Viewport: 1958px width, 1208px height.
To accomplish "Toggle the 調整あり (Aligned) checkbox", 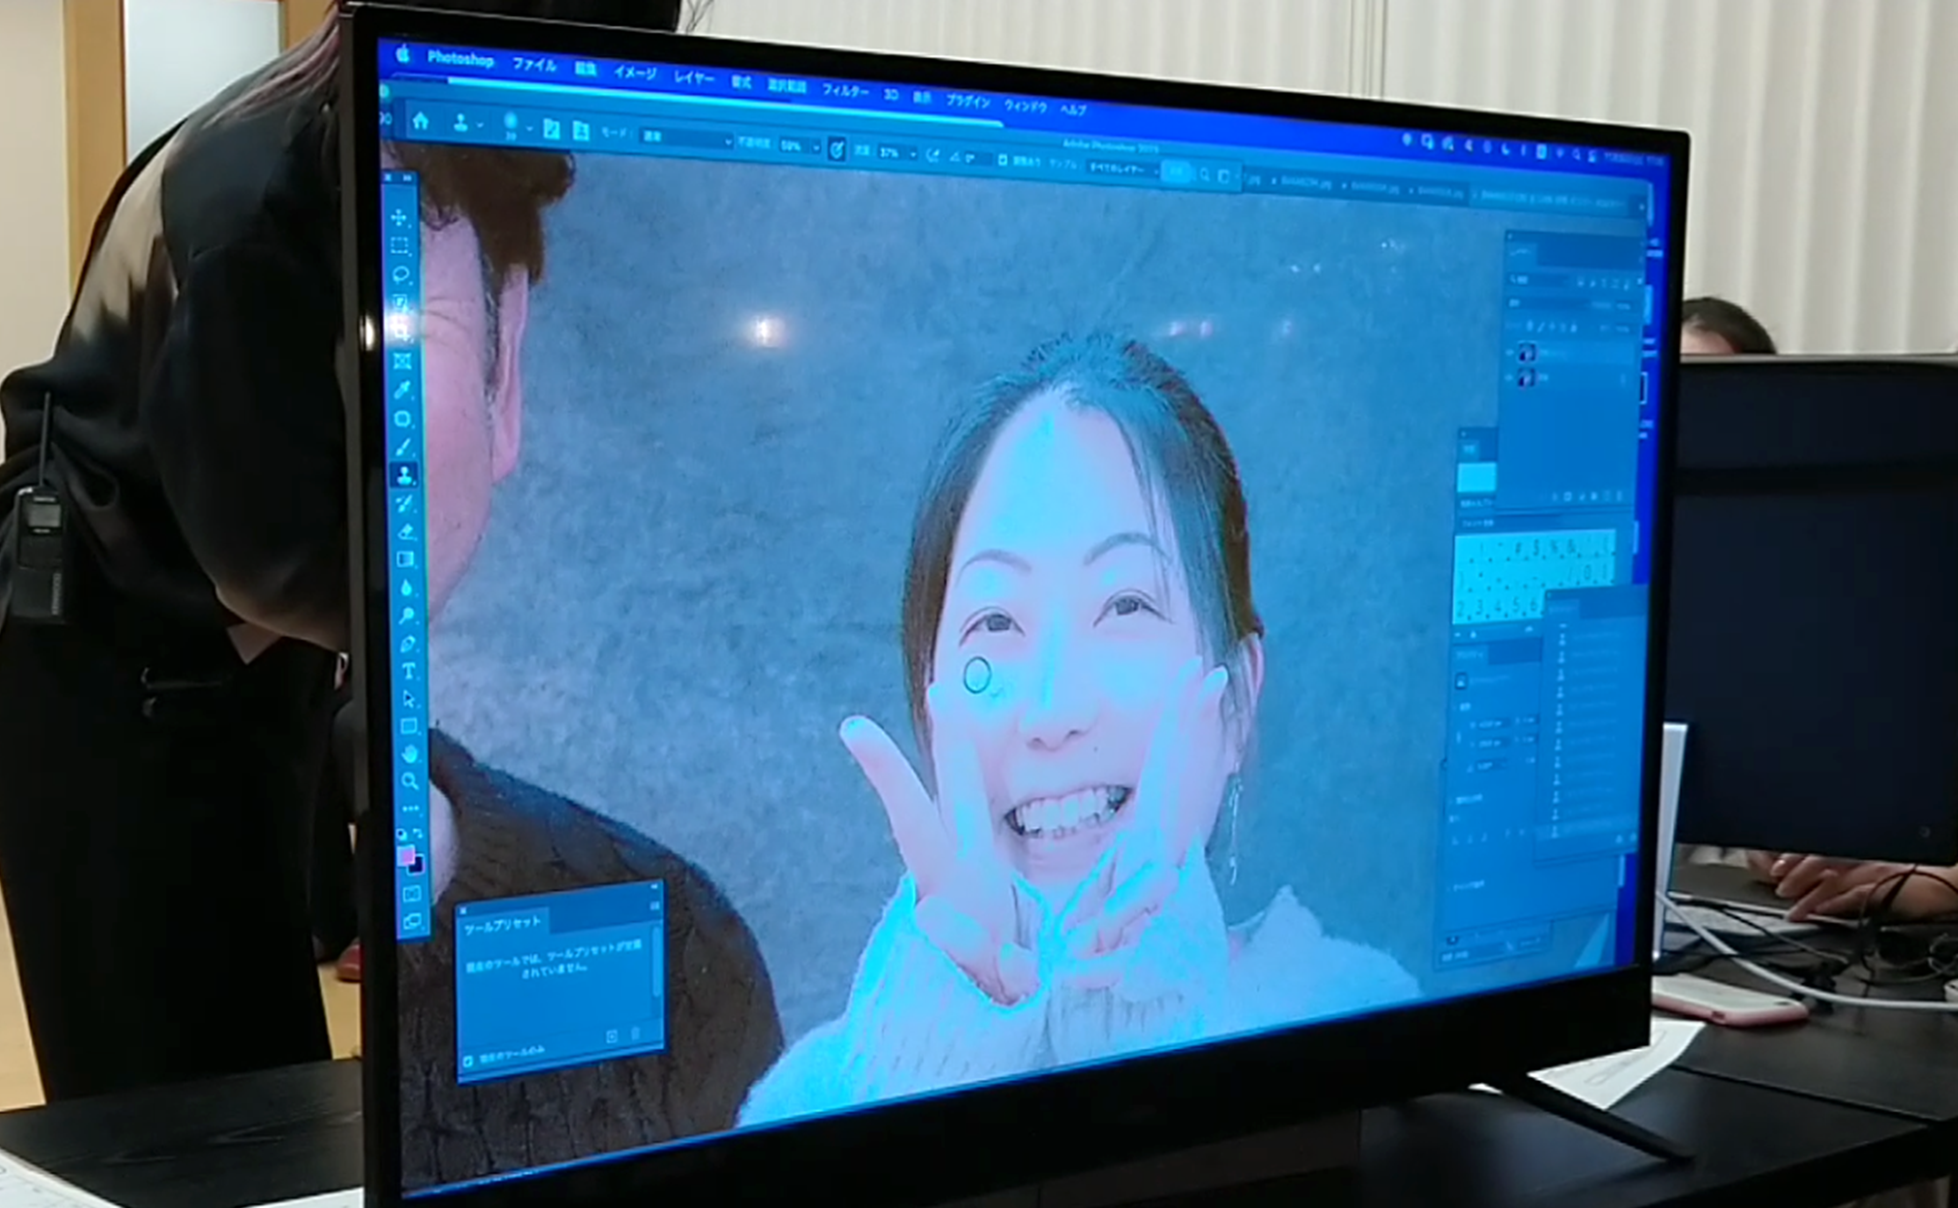I will click(x=1002, y=161).
